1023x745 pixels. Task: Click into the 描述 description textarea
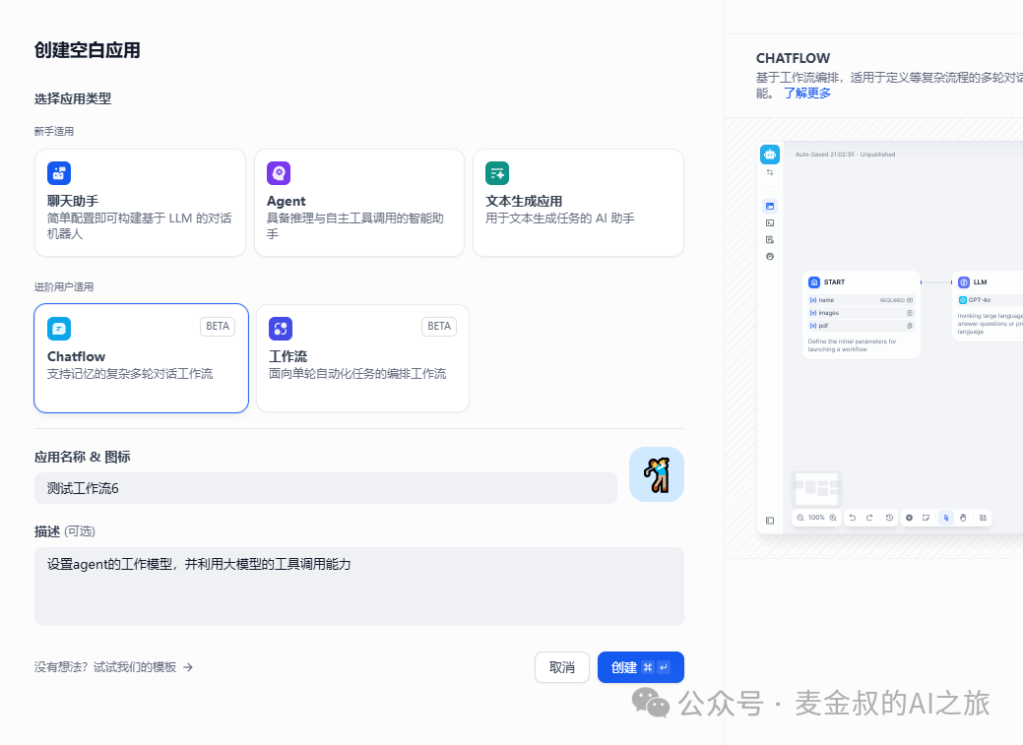click(x=358, y=587)
